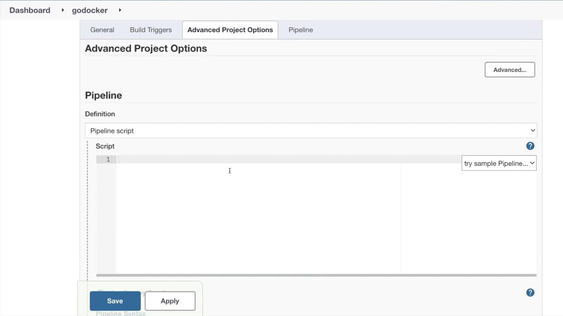The image size is (563, 316).
Task: Switch to the Build Triggers tab
Action: [x=151, y=30]
